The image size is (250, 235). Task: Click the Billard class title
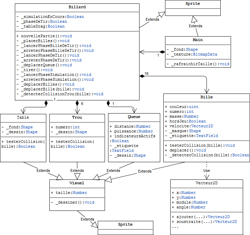click(x=77, y=7)
